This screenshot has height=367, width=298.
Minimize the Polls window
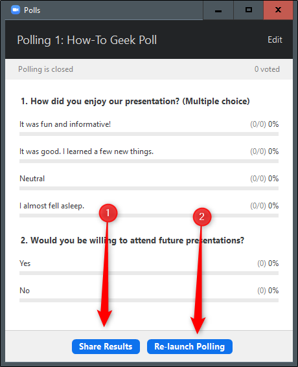[x=218, y=10]
